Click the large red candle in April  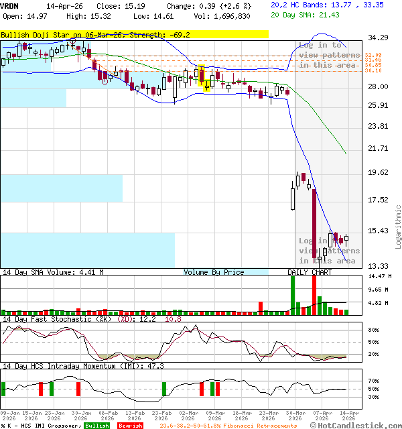pos(314,225)
